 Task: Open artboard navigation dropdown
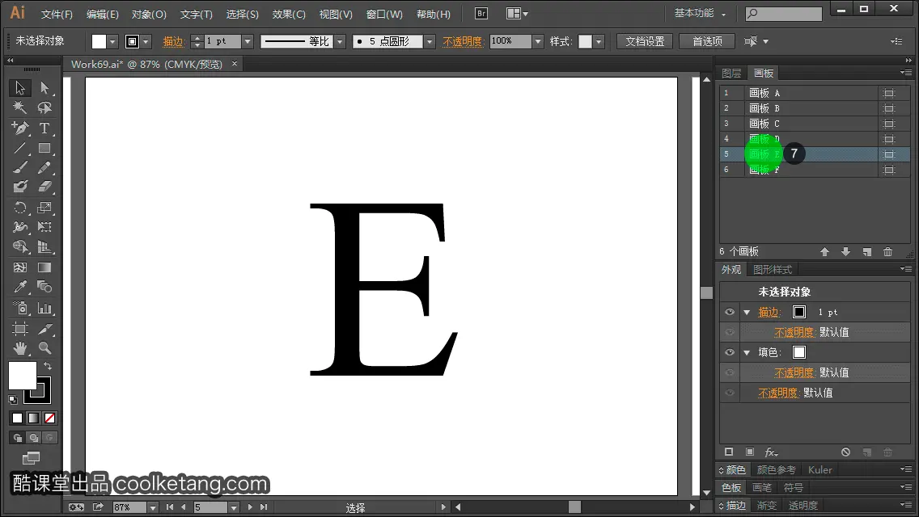[234, 507]
